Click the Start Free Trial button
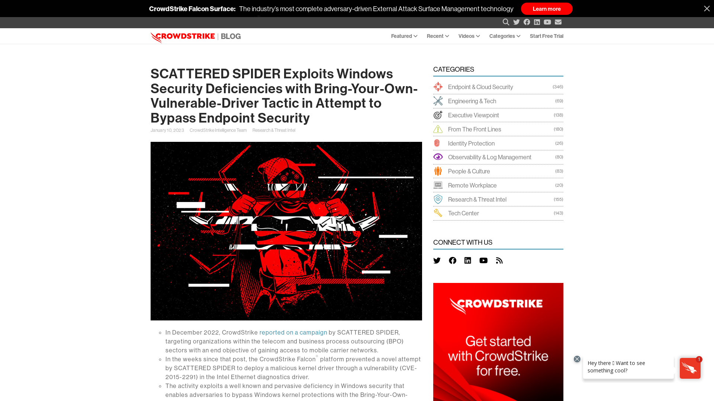This screenshot has width=714, height=401. 546,36
